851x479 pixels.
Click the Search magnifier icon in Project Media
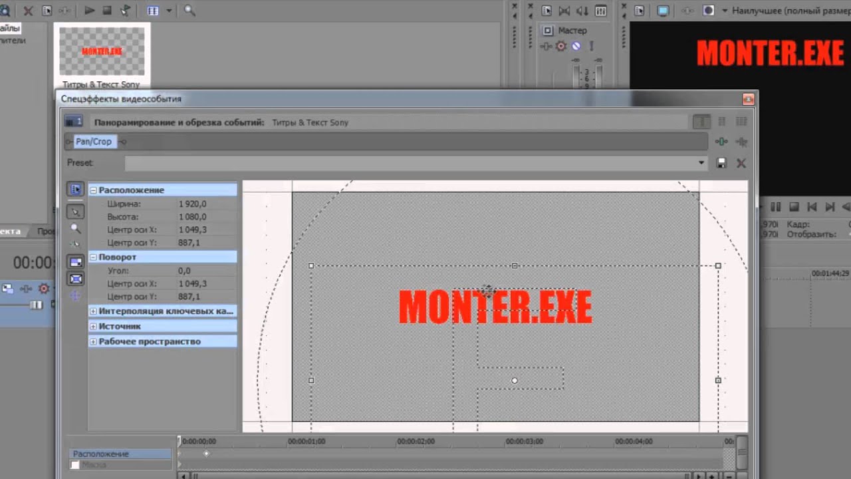[189, 11]
